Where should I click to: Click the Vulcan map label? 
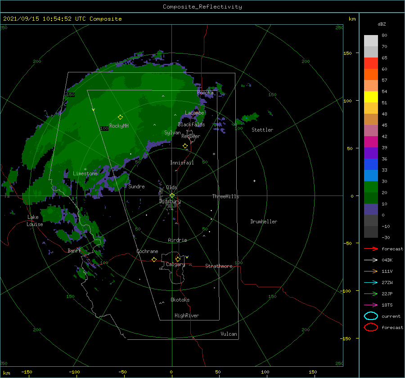(x=229, y=334)
